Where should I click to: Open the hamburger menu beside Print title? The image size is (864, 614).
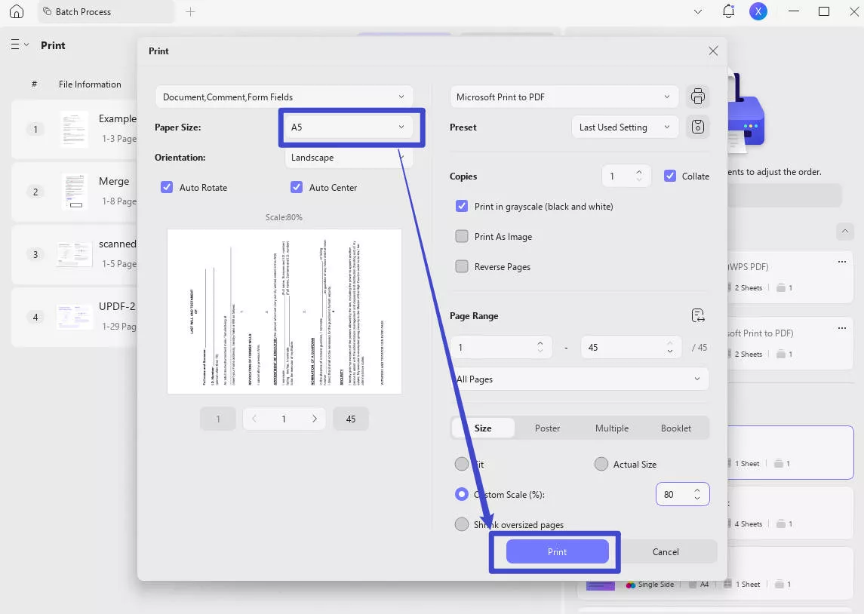point(20,45)
